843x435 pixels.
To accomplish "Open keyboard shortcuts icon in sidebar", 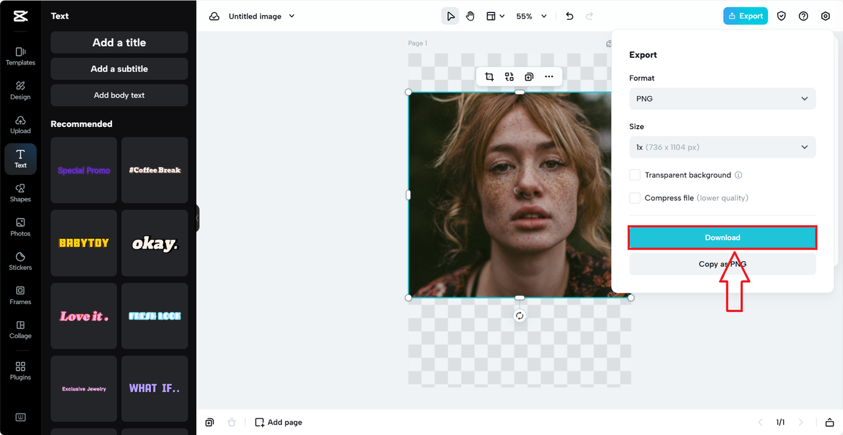I will 20,417.
